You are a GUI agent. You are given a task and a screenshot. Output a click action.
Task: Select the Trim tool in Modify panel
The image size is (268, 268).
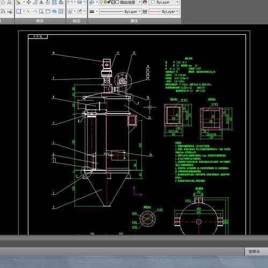pos(28,11)
